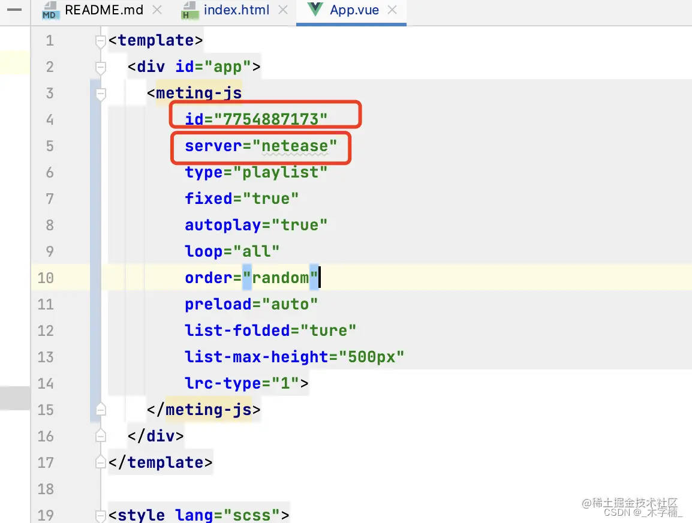Click the Vue logo icon on App.vue tab
The image size is (692, 523).
pos(315,9)
